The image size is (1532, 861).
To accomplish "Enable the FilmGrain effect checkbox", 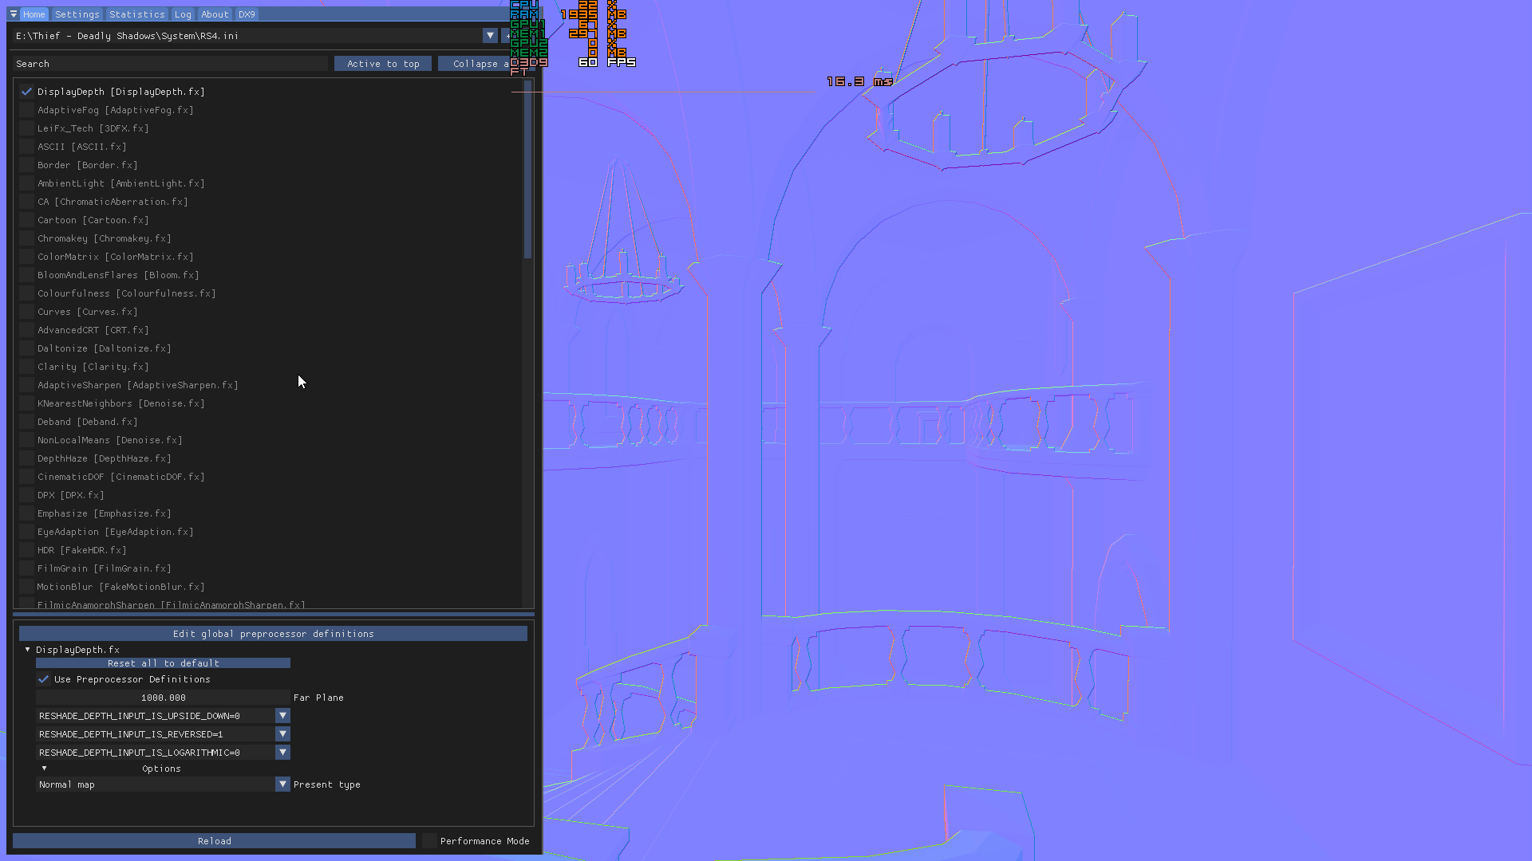I will coord(26,568).
